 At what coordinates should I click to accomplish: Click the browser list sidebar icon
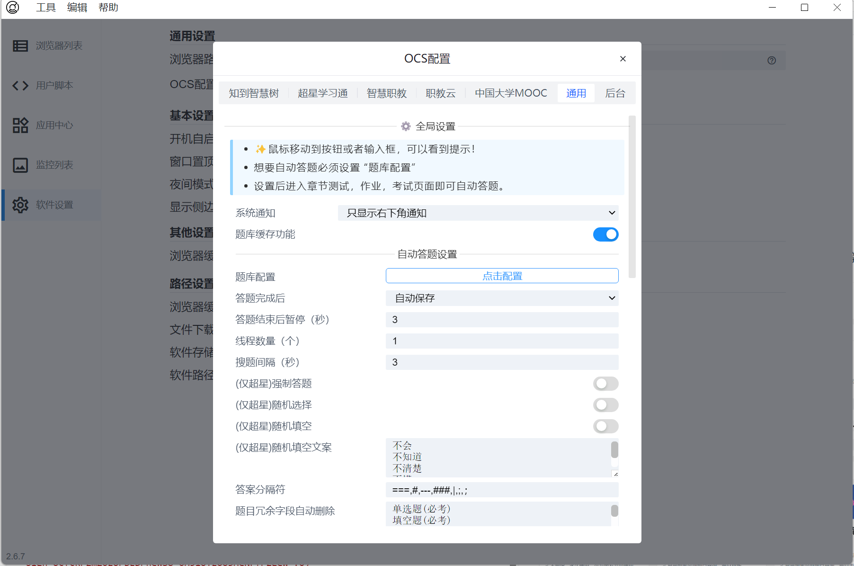20,46
